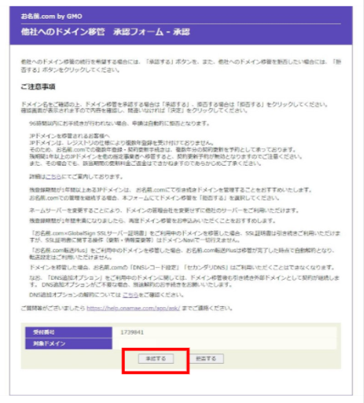
Task: Click the 対象ドメイン label cell
Action: pyautogui.click(x=68, y=343)
